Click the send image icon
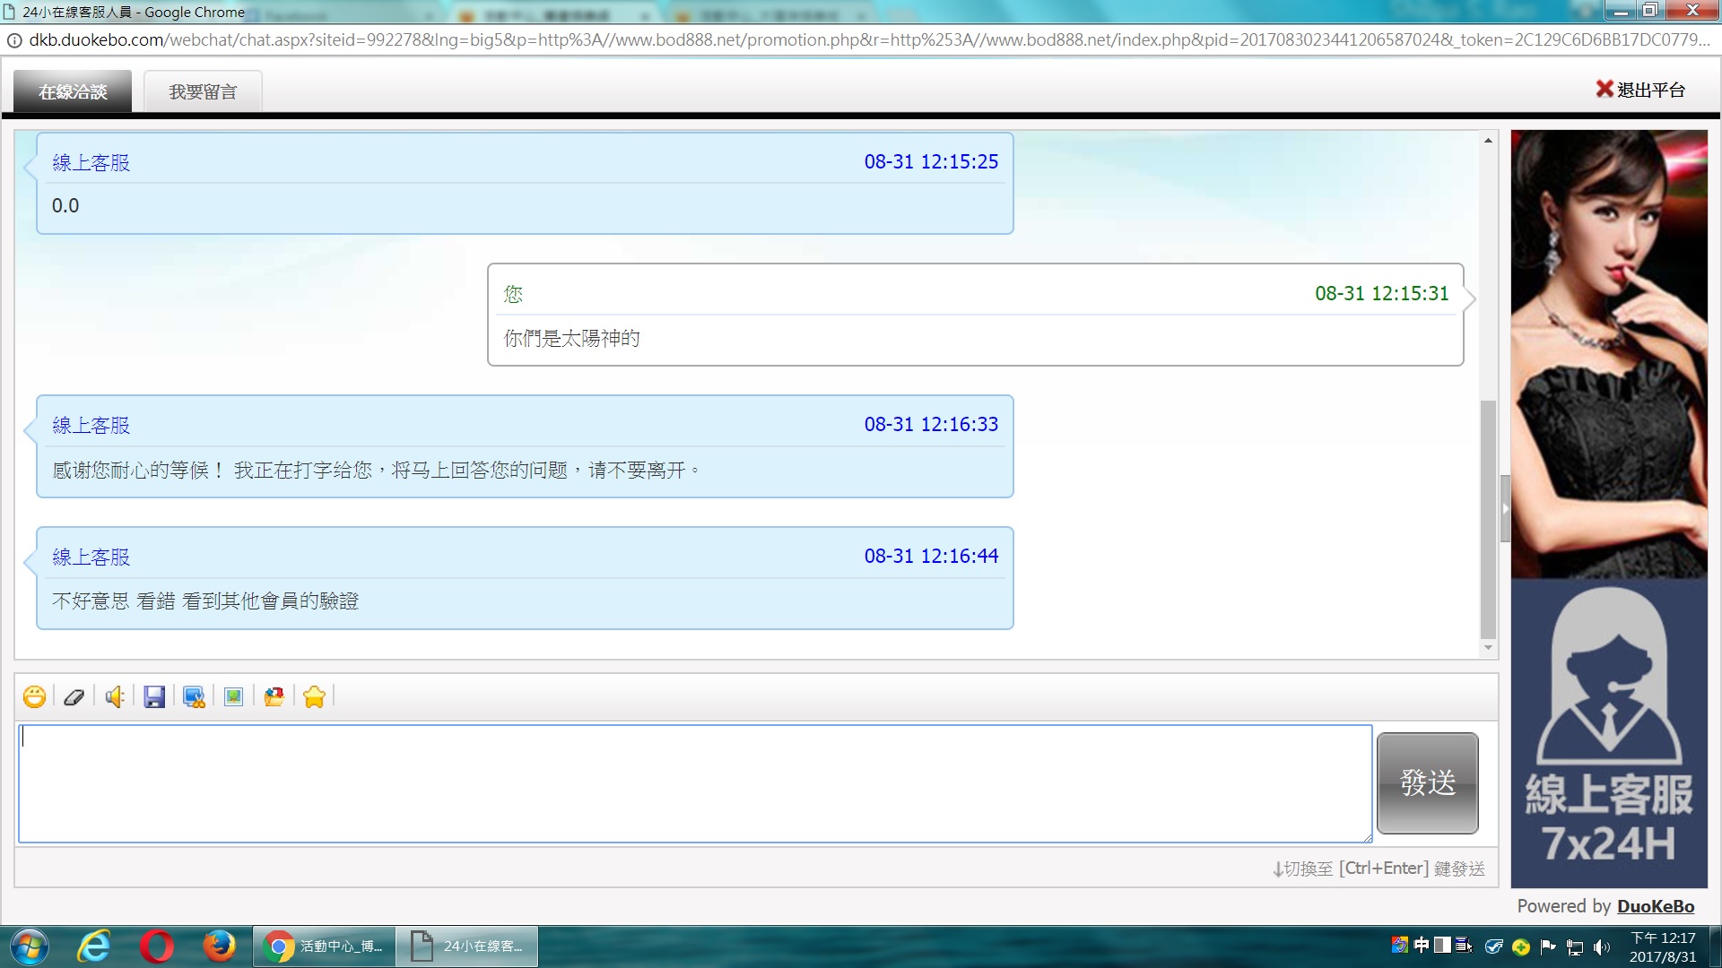1722x968 pixels. (x=233, y=696)
